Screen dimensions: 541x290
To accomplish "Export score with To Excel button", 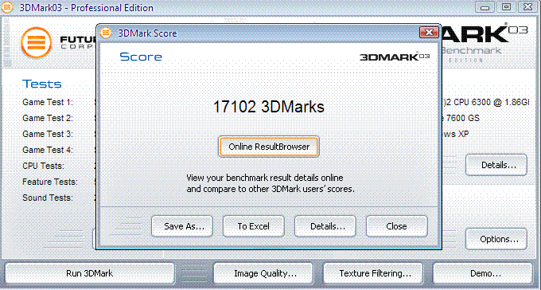I will click(x=254, y=226).
